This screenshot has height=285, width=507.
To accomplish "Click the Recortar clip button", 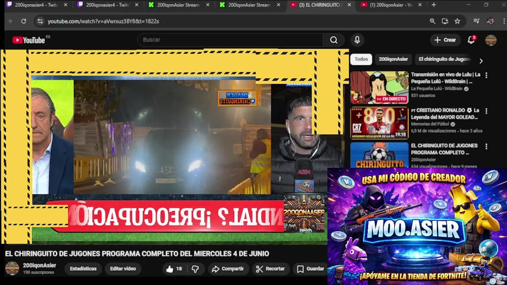I will click(x=271, y=269).
